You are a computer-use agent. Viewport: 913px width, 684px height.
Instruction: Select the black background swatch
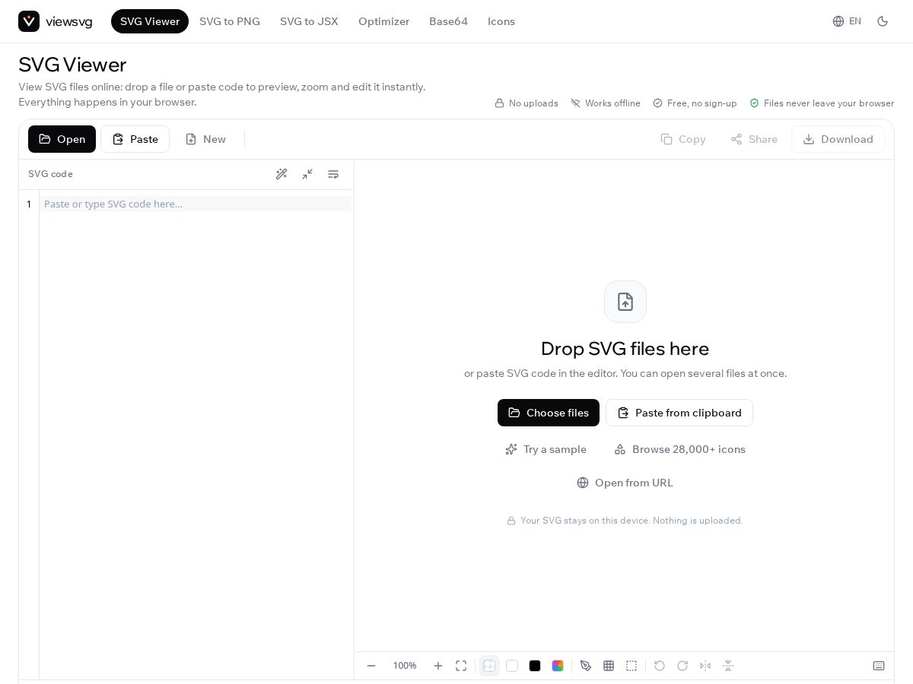pyautogui.click(x=535, y=666)
